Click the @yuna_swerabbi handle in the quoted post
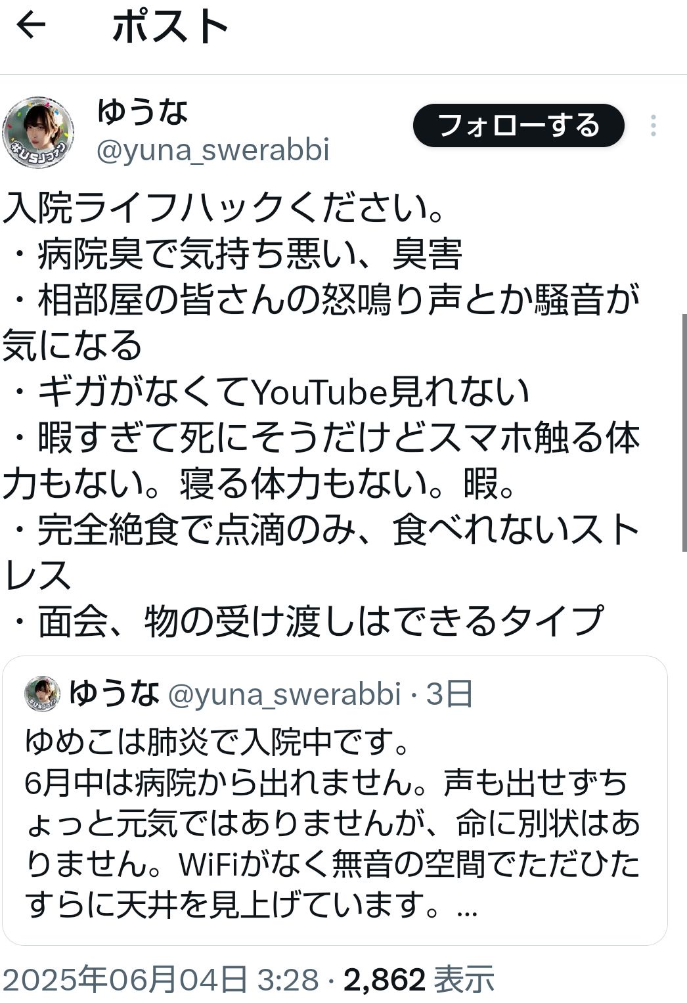The width and height of the screenshot is (687, 1003). click(284, 694)
